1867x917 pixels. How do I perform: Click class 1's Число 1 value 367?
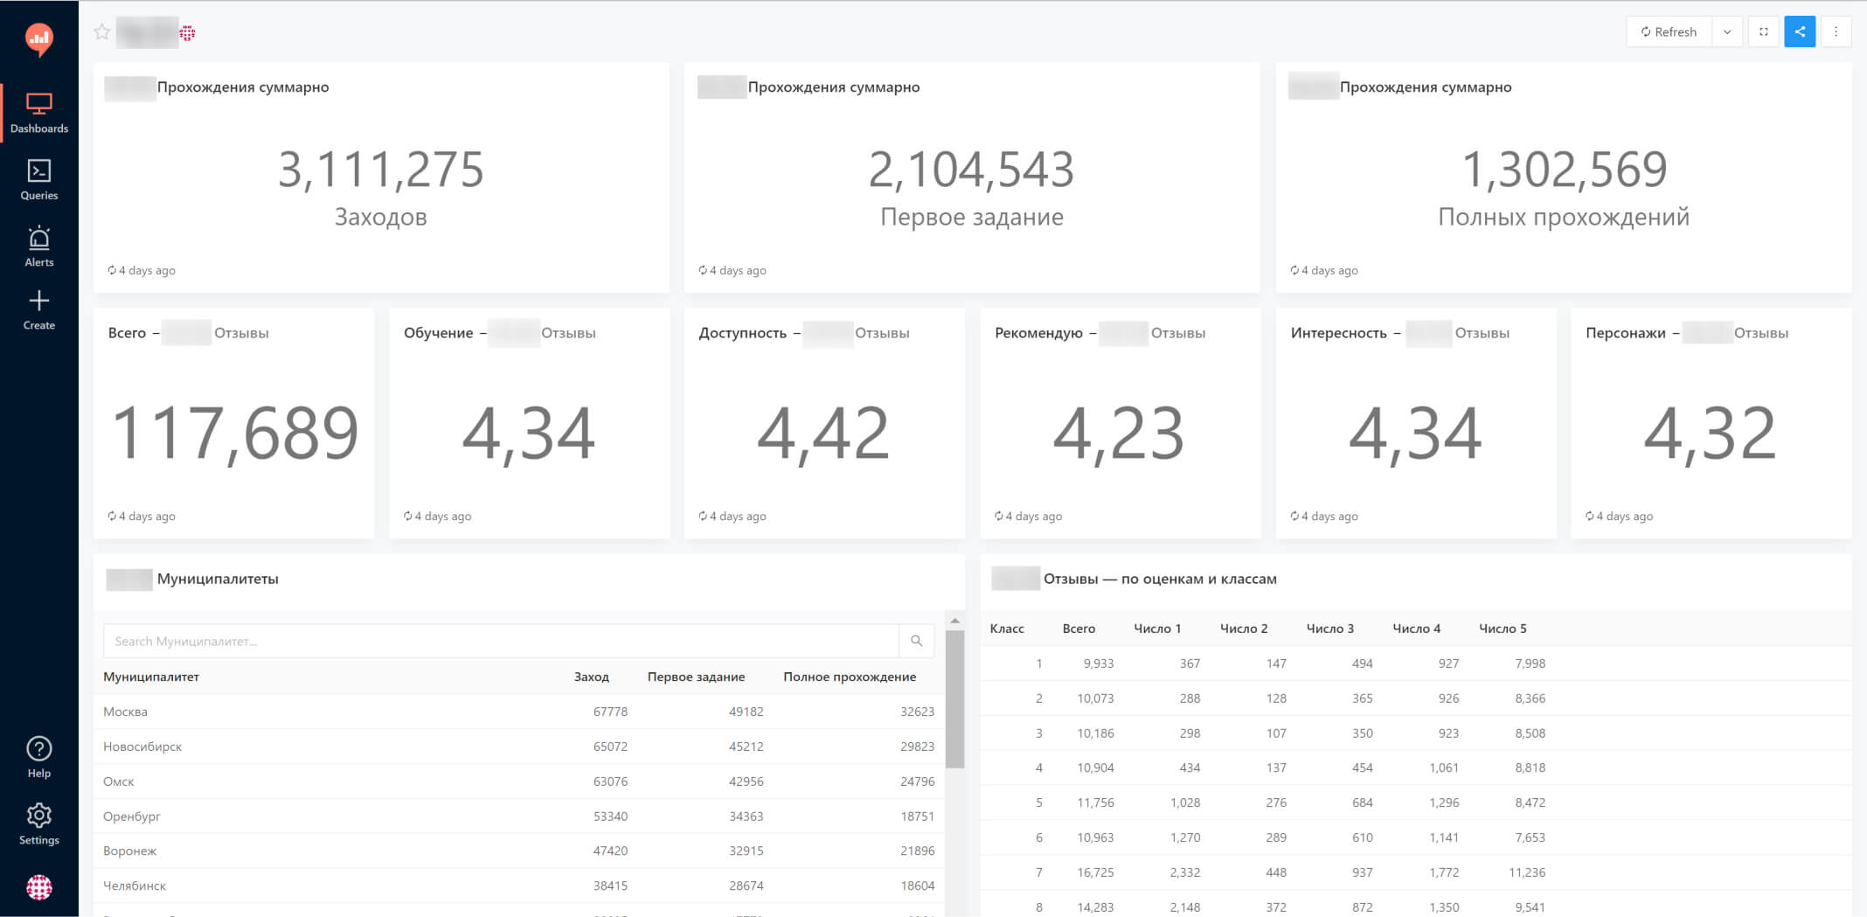(x=1190, y=663)
